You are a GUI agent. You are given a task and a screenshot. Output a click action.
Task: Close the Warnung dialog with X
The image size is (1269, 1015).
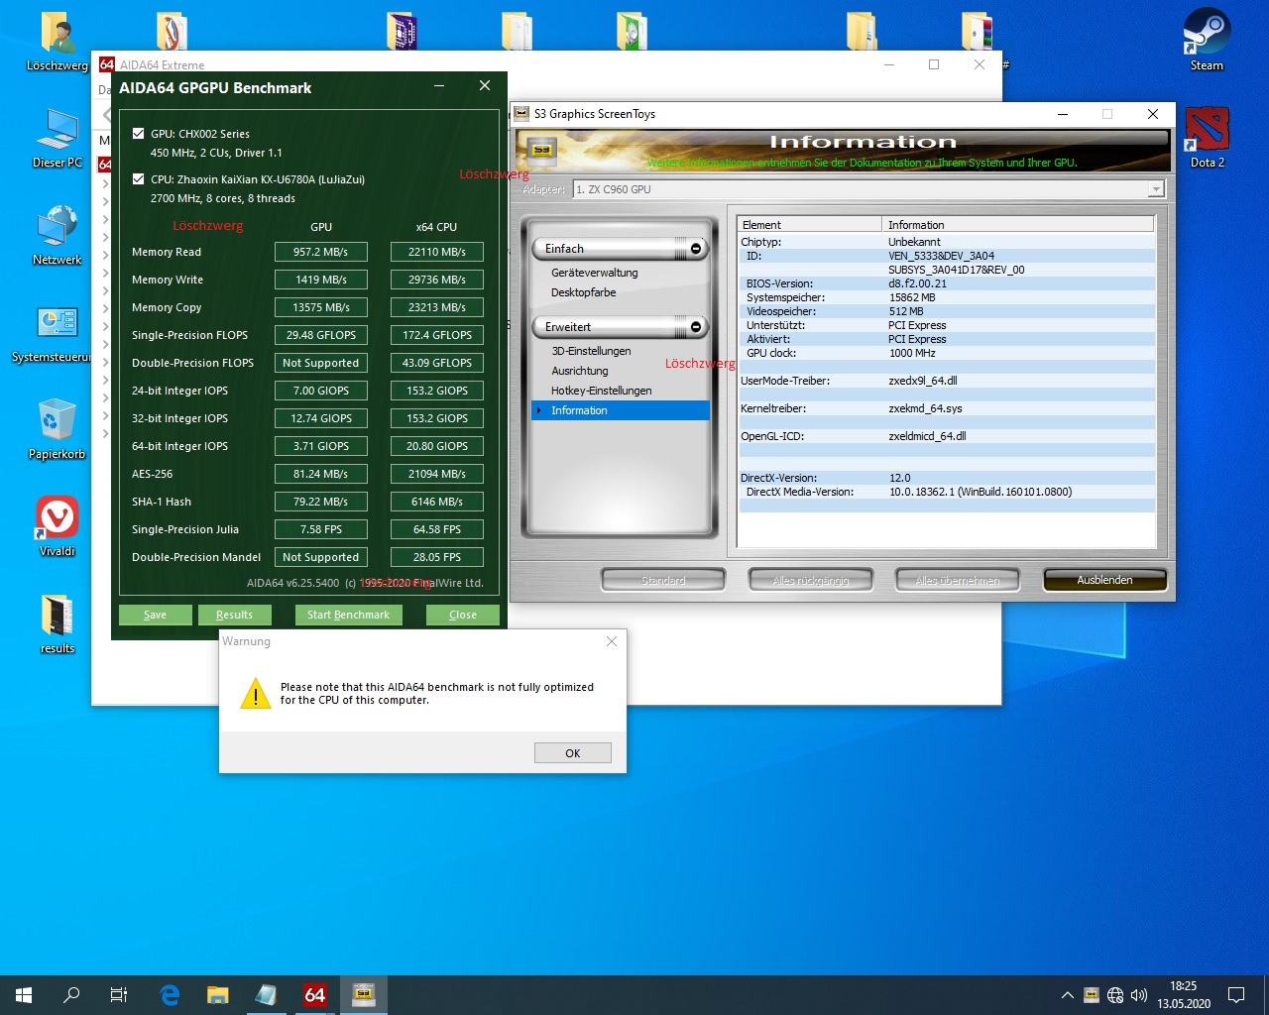click(x=612, y=641)
